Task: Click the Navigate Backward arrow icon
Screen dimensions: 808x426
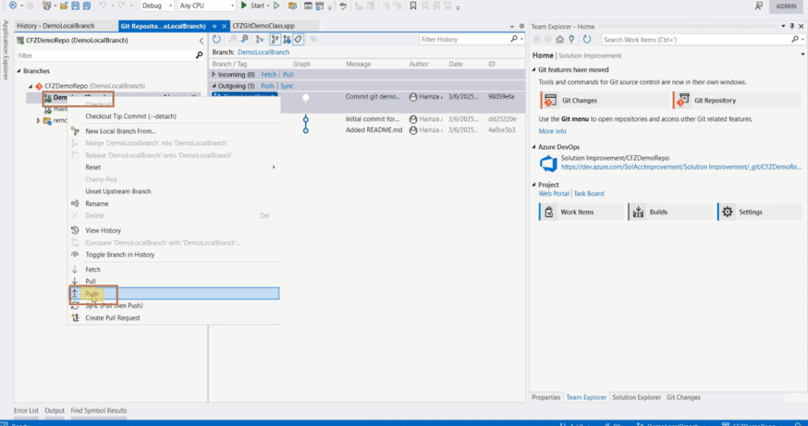Action: [13, 6]
